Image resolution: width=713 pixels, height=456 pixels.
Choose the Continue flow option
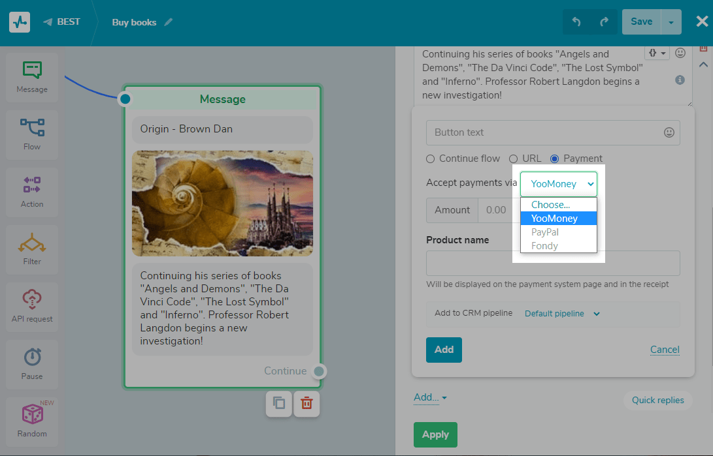tap(431, 159)
